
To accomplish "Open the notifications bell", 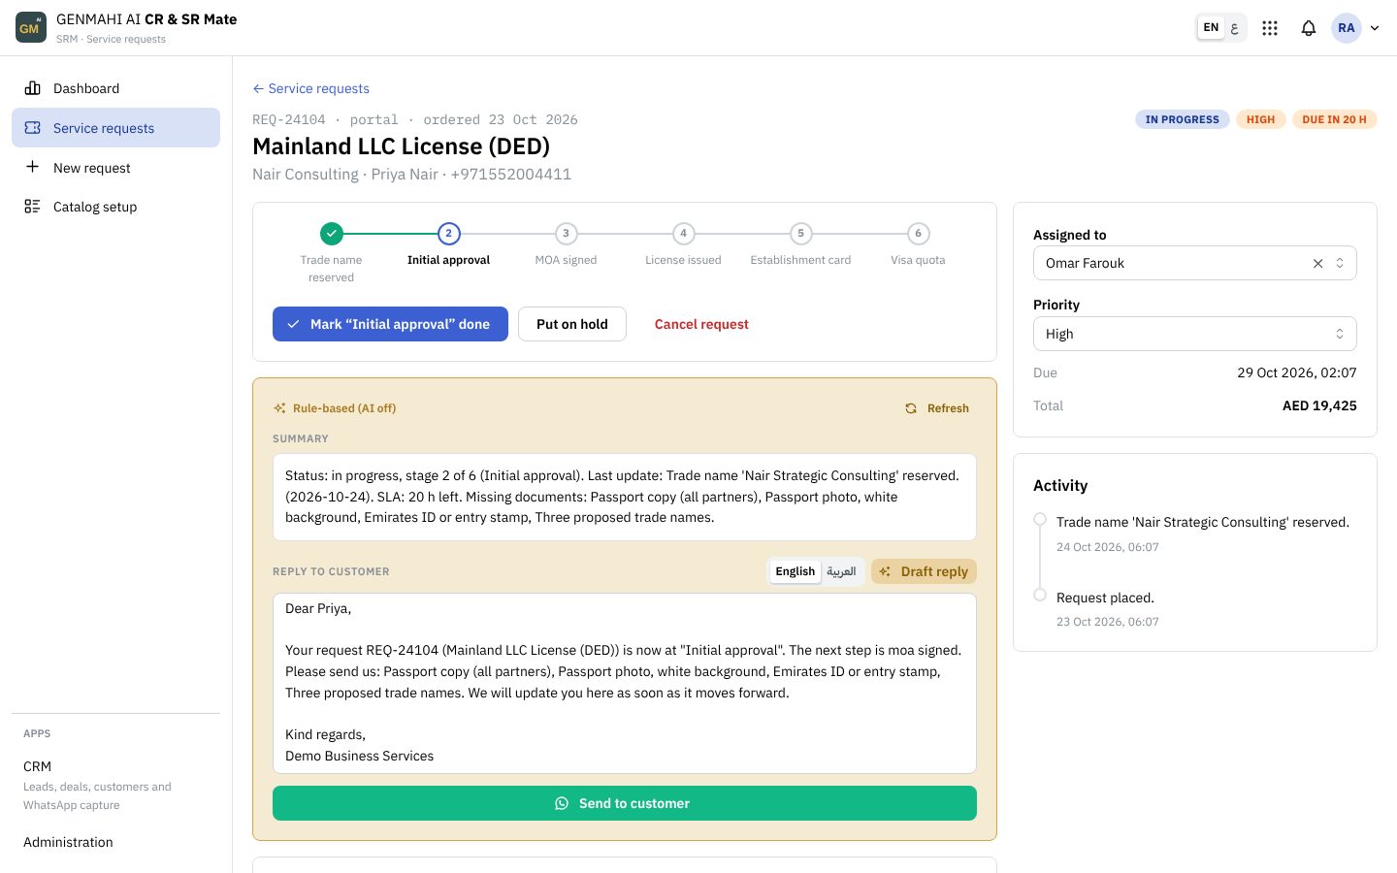I will [1309, 28].
